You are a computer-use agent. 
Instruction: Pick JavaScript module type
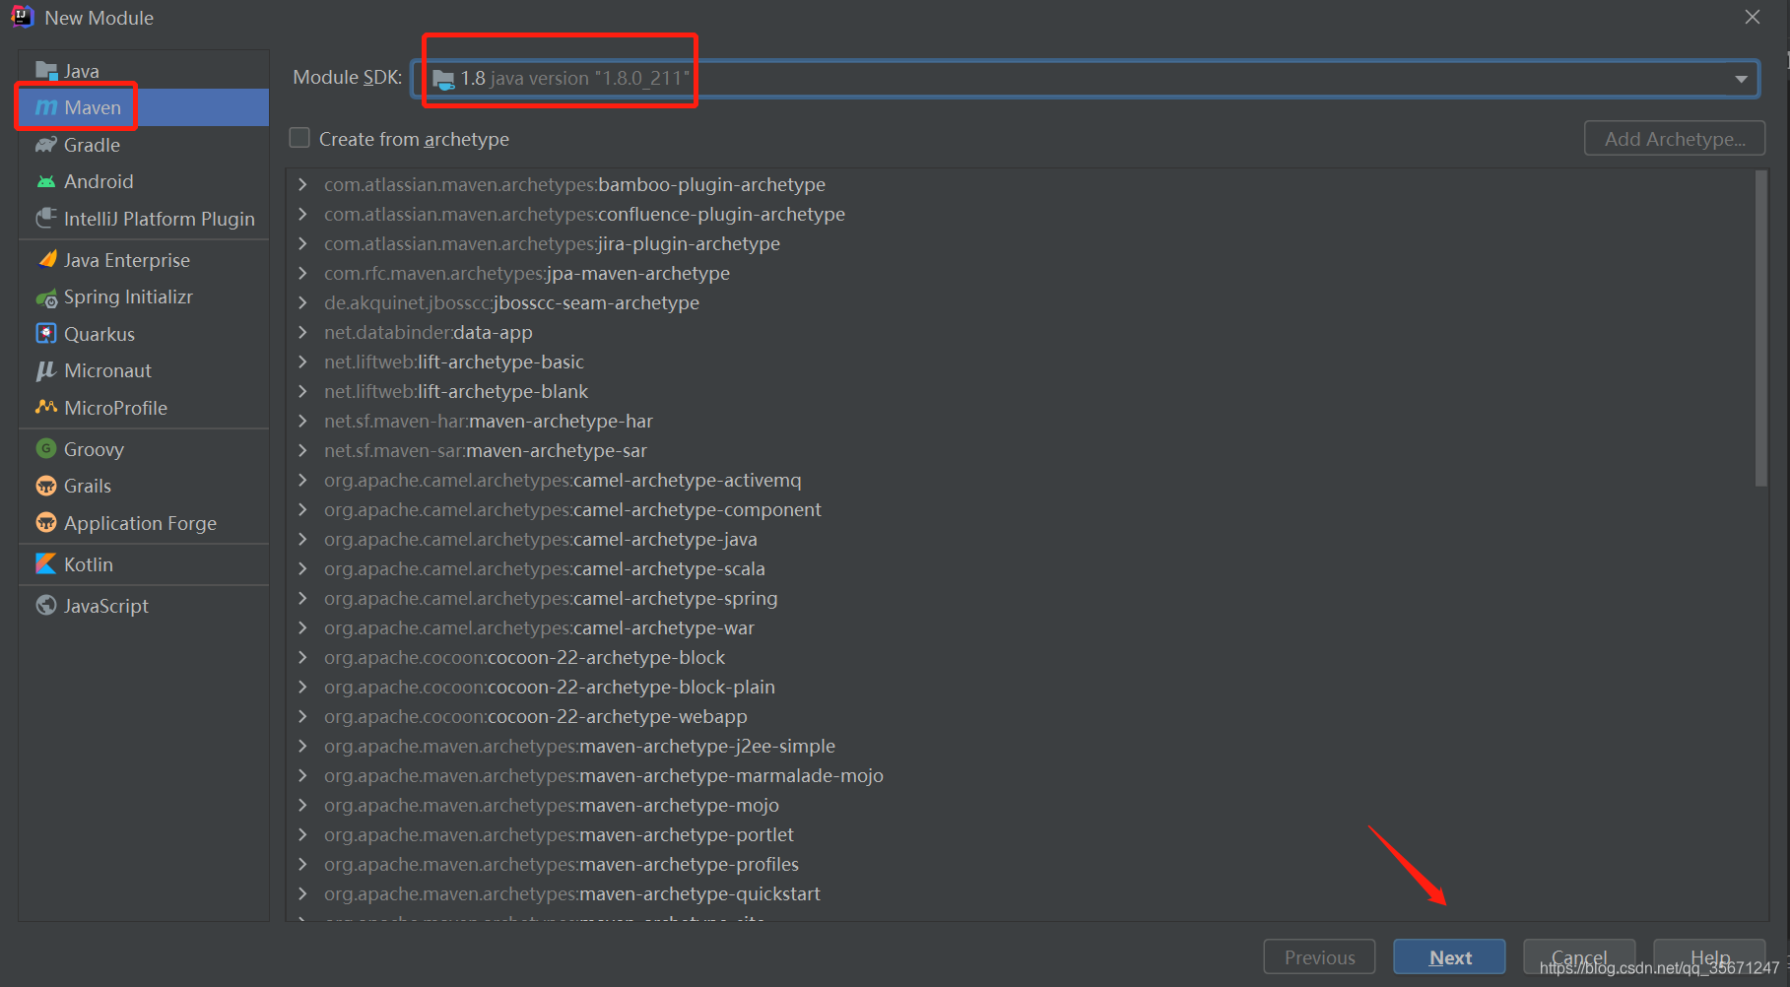tap(144, 605)
